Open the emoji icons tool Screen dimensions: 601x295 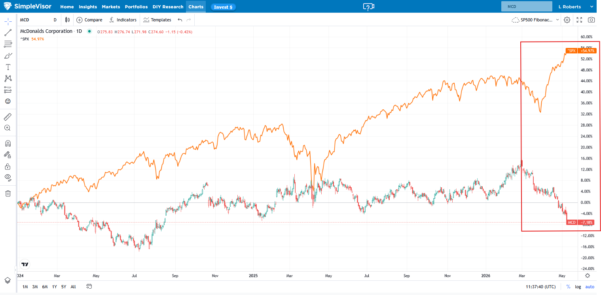(x=8, y=101)
